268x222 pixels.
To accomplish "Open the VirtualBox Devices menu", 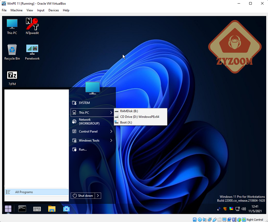I will (x=54, y=10).
